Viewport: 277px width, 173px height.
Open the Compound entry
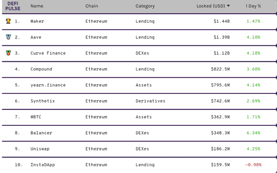tap(41, 69)
